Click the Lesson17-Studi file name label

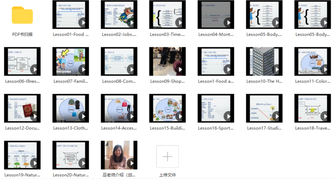coord(264,128)
